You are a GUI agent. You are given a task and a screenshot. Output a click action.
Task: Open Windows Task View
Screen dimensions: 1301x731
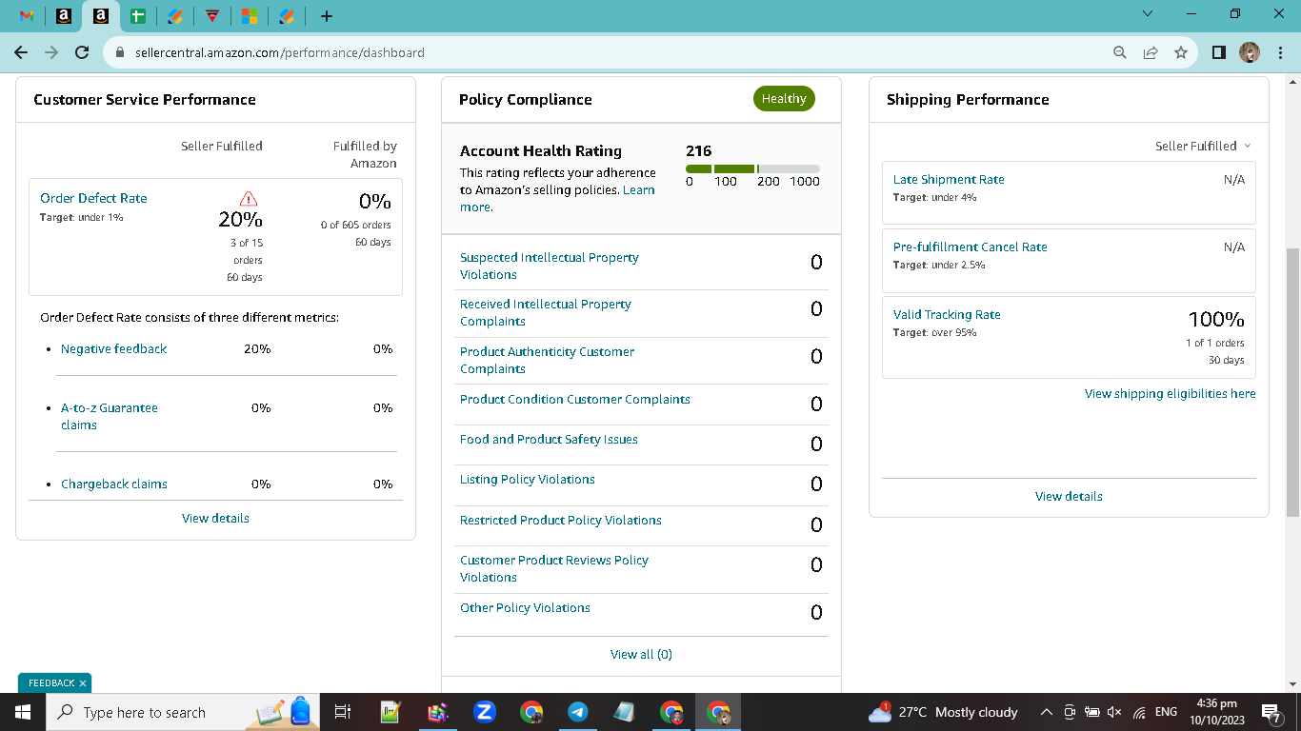click(343, 712)
